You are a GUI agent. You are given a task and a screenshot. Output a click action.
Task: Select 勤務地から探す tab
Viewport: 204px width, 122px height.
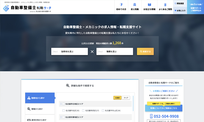click(40, 98)
